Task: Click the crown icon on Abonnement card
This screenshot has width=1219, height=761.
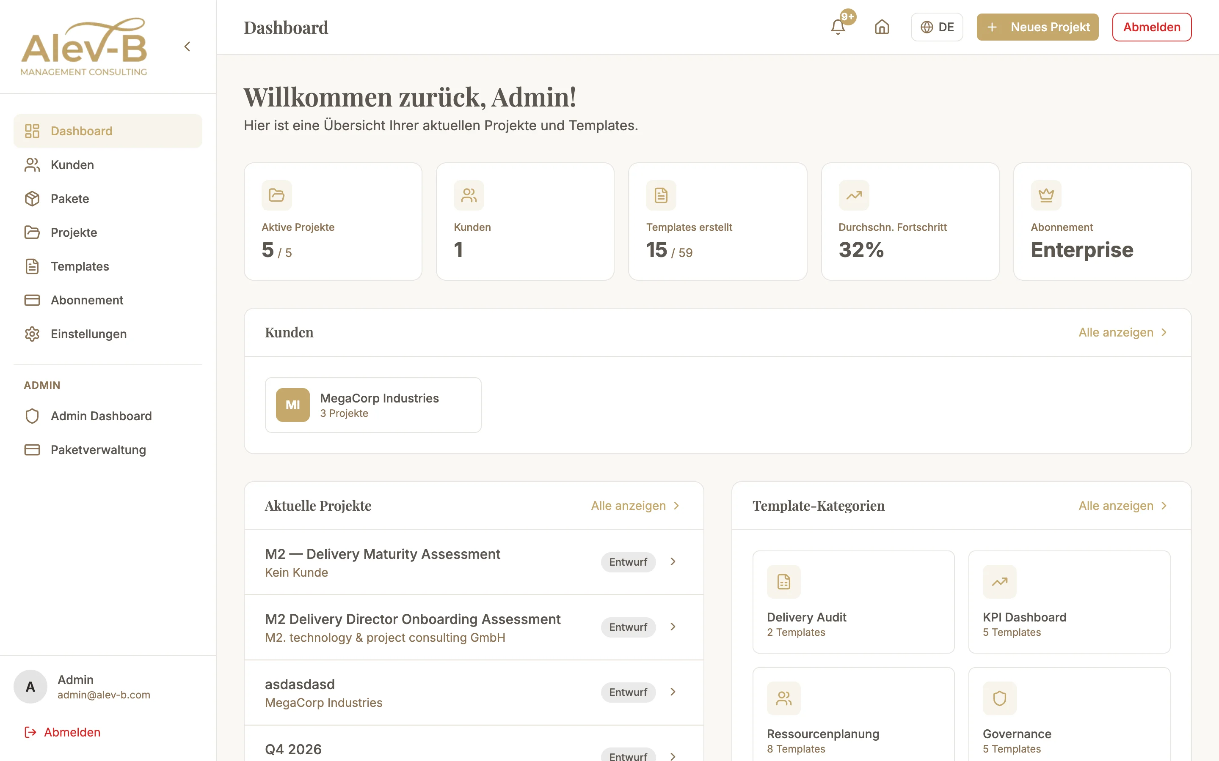Action: click(1046, 195)
